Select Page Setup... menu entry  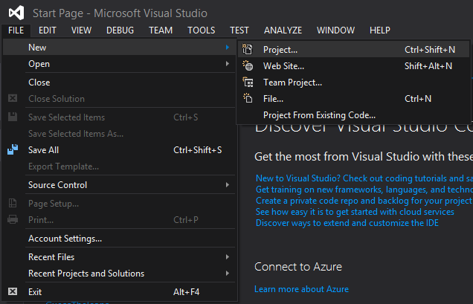pyautogui.click(x=119, y=203)
